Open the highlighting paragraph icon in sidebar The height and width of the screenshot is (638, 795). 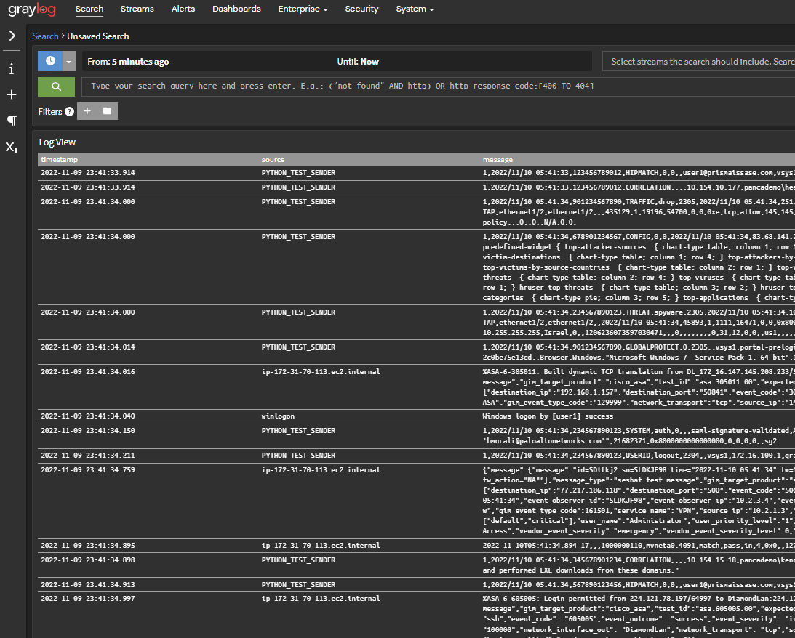[x=12, y=120]
